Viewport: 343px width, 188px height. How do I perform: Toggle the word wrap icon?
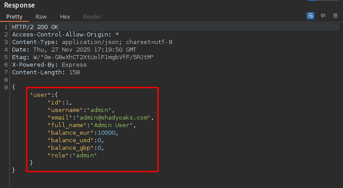tap(311, 15)
